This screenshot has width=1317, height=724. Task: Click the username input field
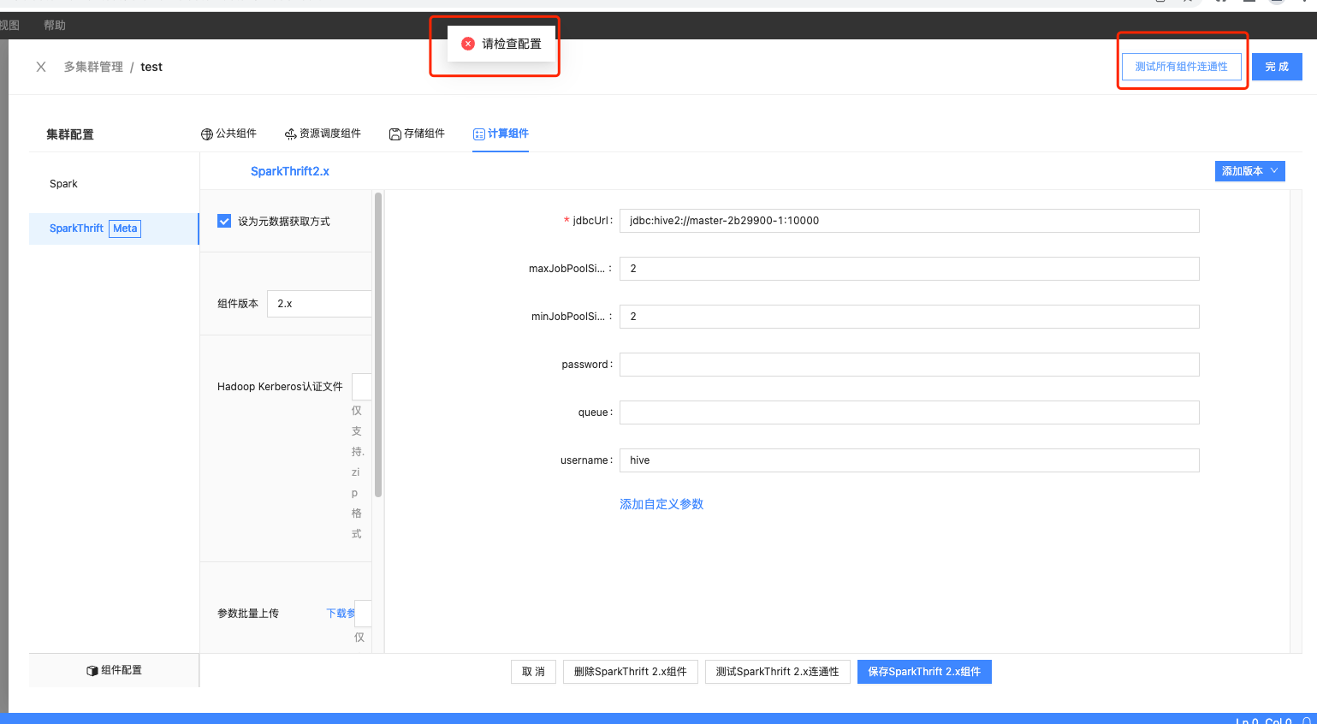point(910,460)
